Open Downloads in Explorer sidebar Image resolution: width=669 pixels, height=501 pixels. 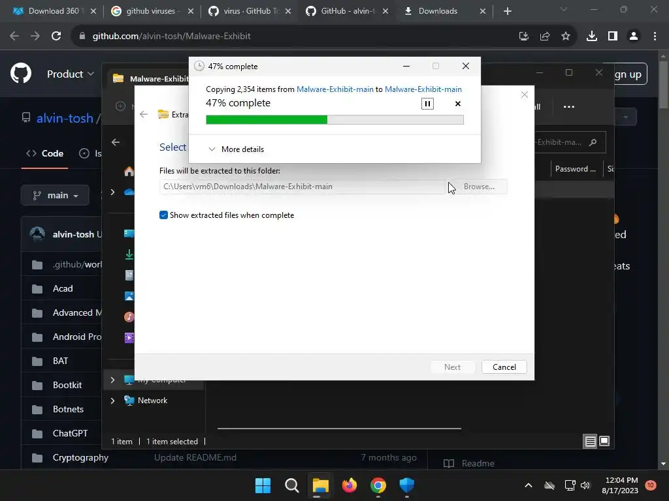tap(129, 254)
